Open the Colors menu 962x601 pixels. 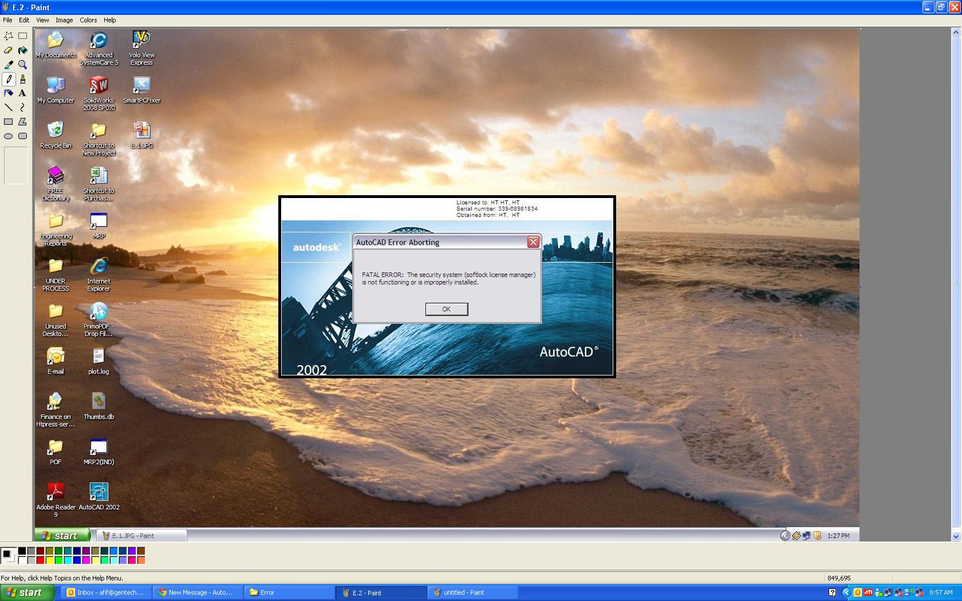click(x=88, y=20)
